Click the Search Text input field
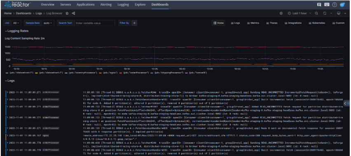The image size is (351, 156). click(94, 23)
